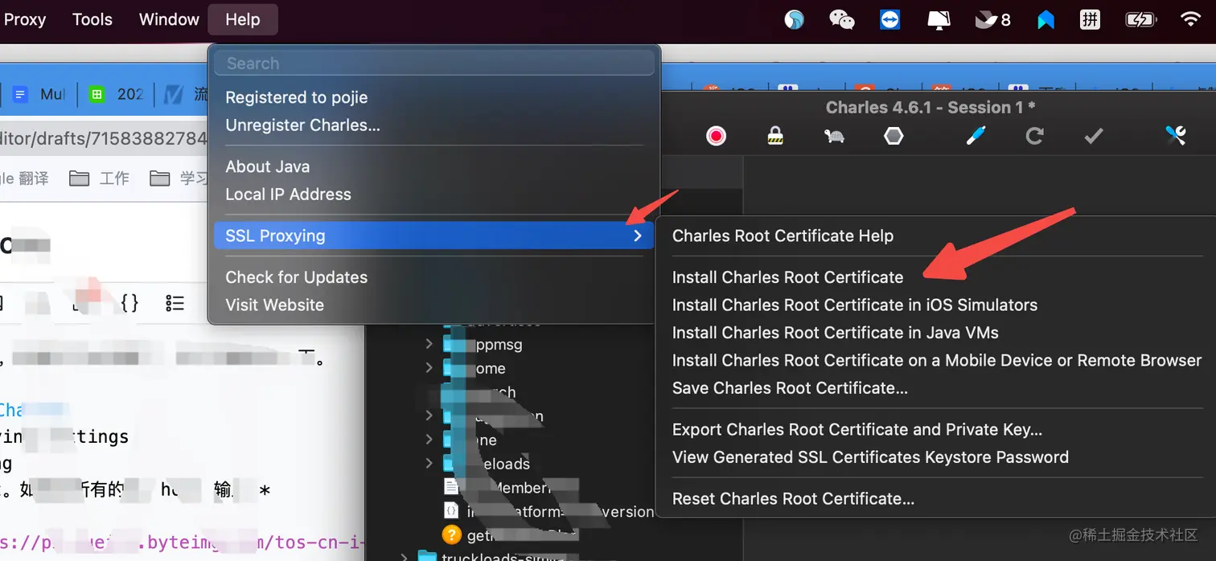Click the blue globe status icon
This screenshot has width=1216, height=561.
point(795,19)
